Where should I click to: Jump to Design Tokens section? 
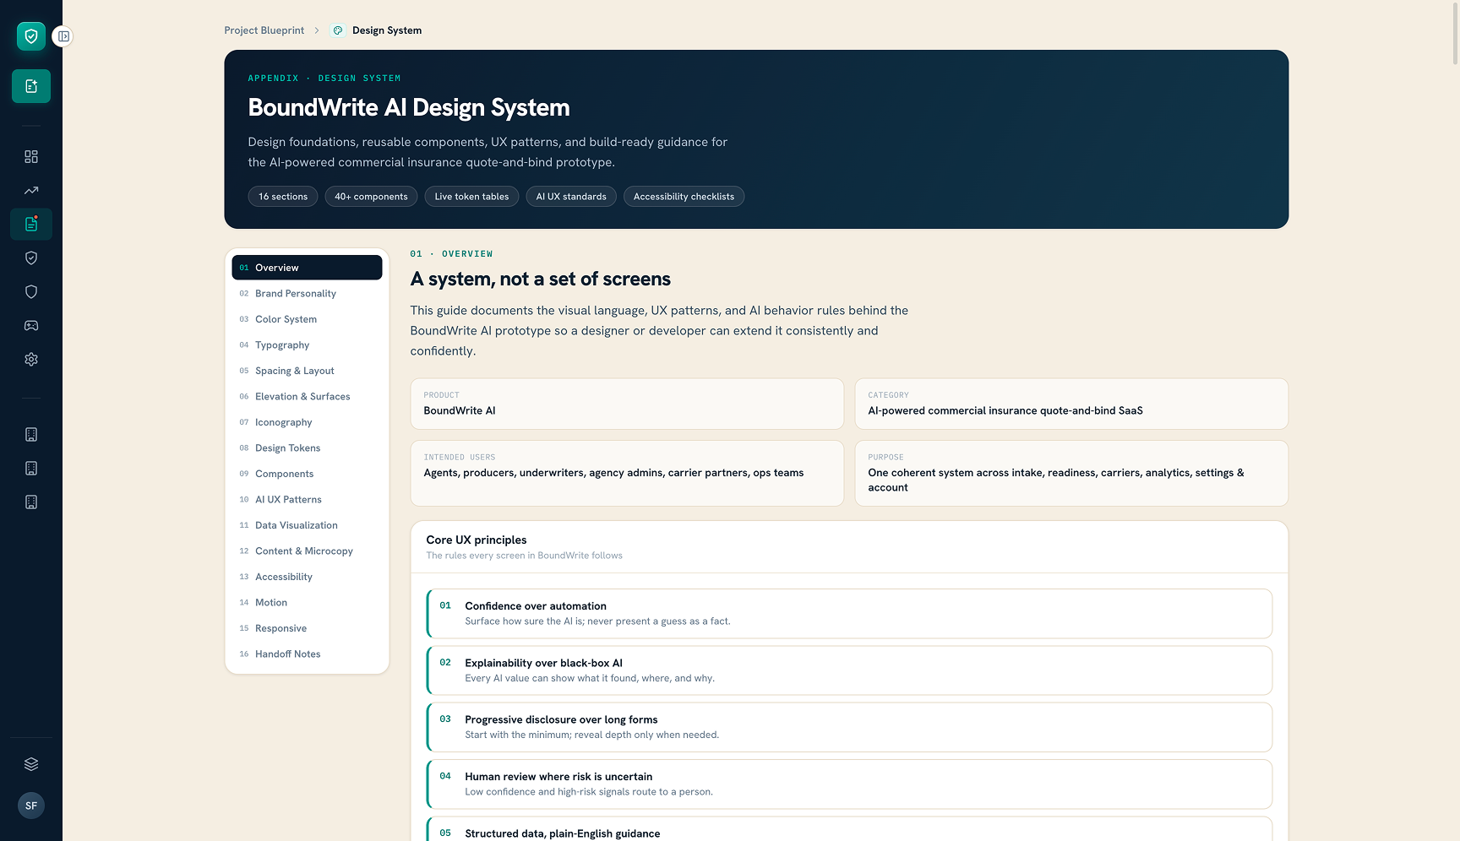(x=307, y=448)
